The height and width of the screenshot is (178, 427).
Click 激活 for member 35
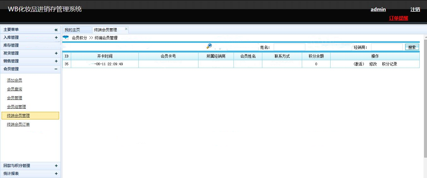click(x=359, y=64)
